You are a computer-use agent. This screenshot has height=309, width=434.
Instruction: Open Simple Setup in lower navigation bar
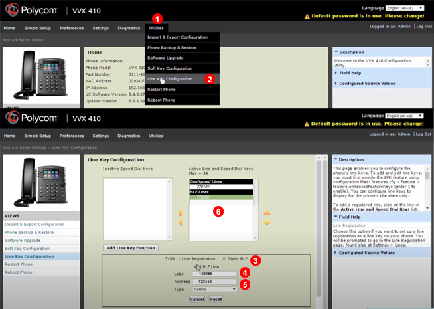pos(38,136)
